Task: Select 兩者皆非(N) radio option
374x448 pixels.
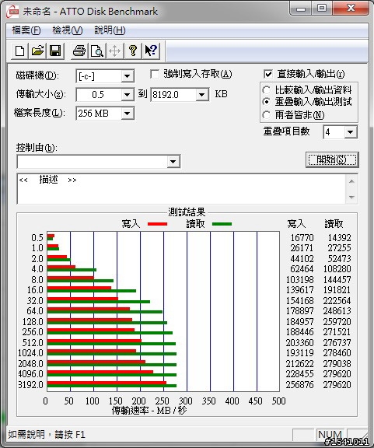Action: 266,115
